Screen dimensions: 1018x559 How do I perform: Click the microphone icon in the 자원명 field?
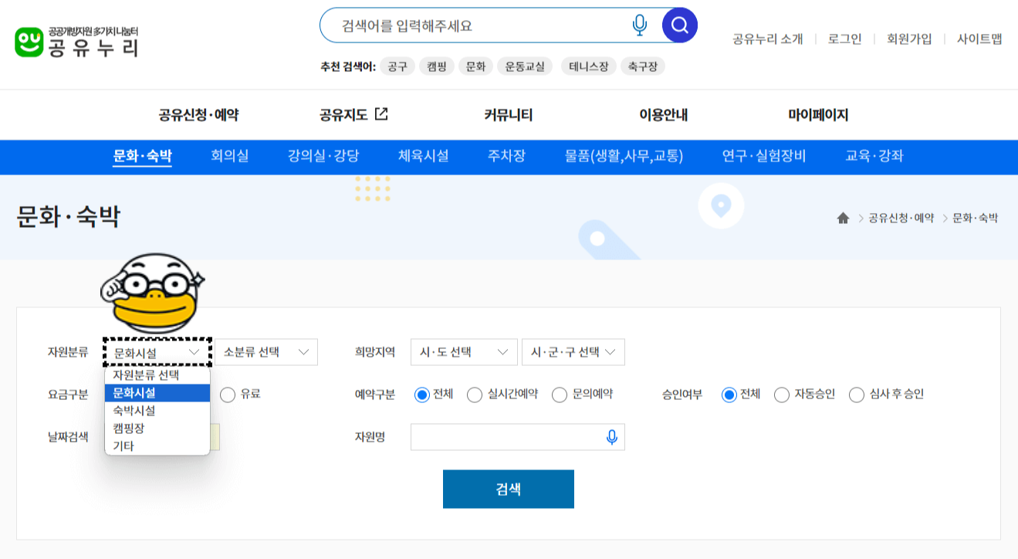(x=613, y=437)
